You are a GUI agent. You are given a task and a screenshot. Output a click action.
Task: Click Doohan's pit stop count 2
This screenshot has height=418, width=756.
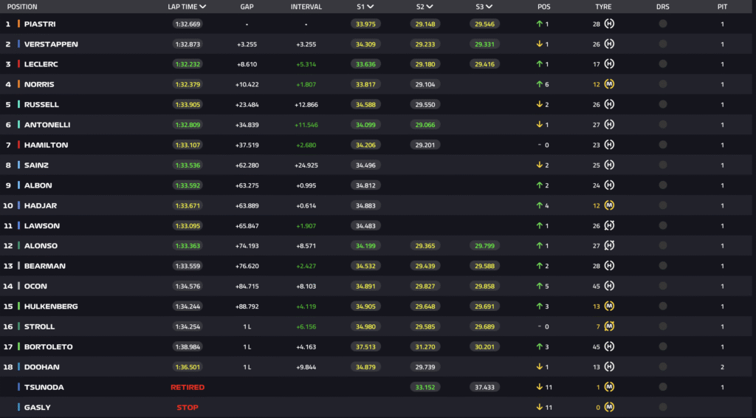tap(722, 367)
